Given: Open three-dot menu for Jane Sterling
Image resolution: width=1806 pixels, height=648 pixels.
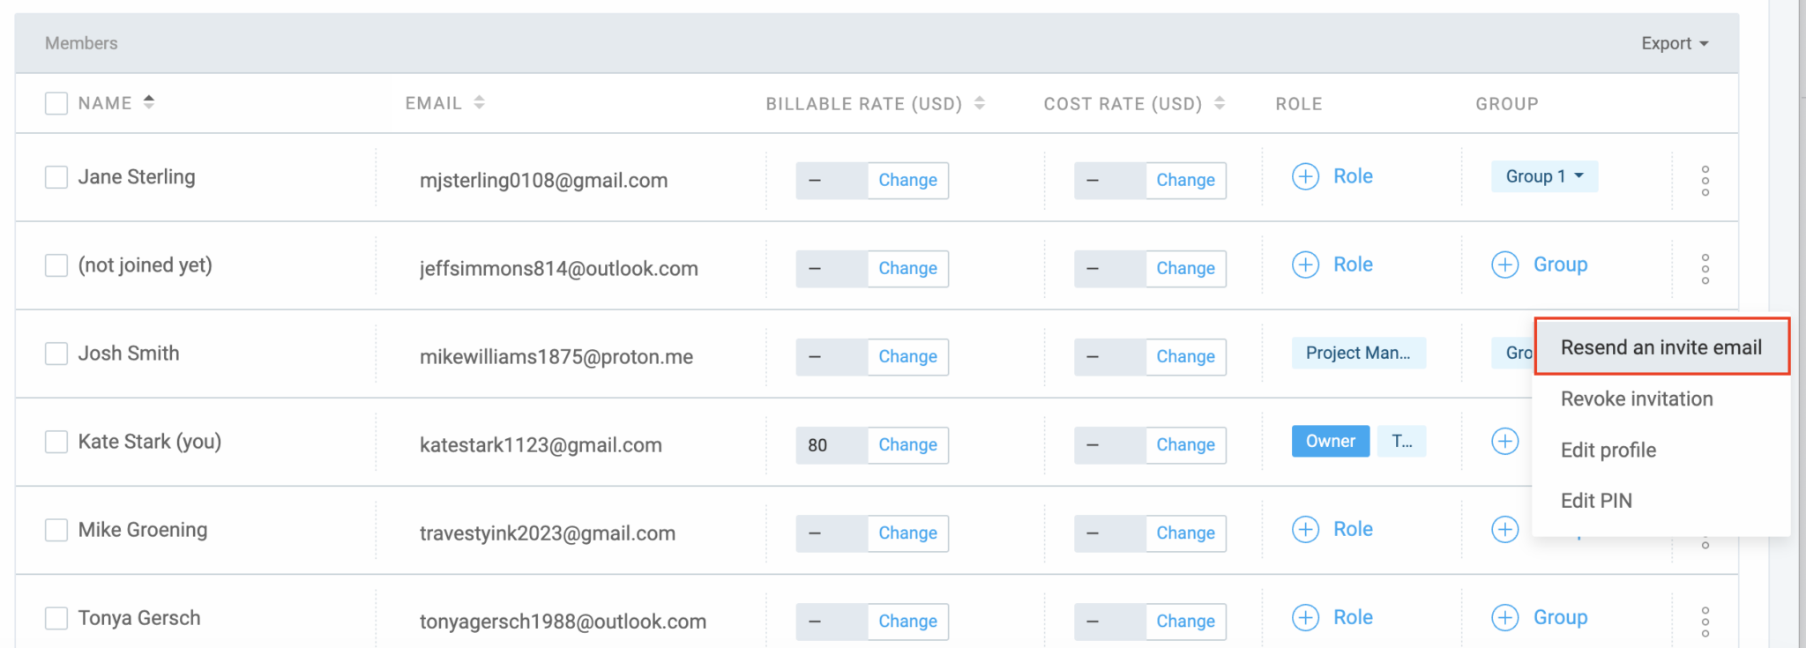Looking at the screenshot, I should [1705, 181].
